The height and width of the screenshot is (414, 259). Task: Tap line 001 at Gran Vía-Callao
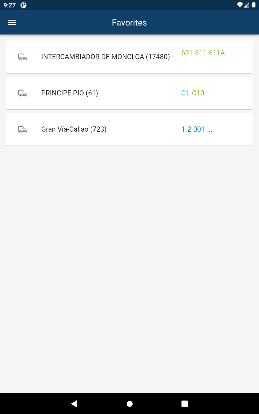[199, 129]
